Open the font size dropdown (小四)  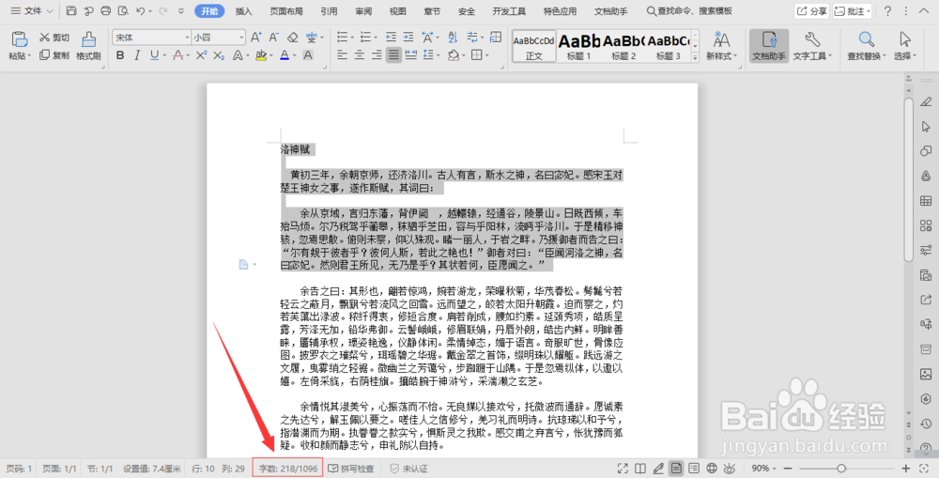click(x=241, y=38)
